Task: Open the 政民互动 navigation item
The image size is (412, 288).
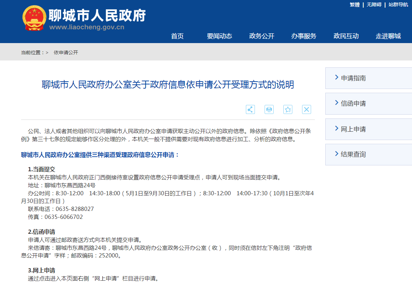Action: point(346,36)
